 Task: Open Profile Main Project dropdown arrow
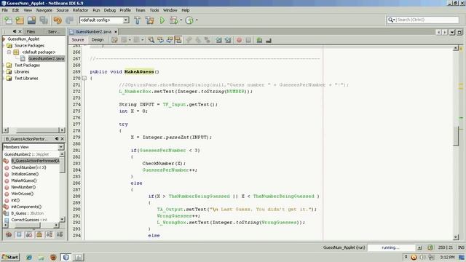(197, 20)
